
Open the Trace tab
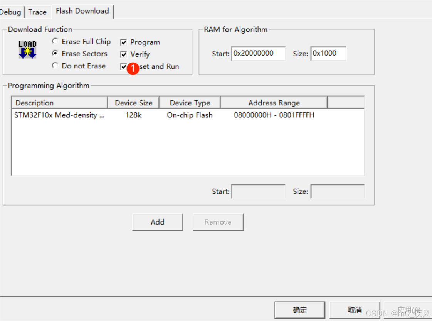point(37,12)
